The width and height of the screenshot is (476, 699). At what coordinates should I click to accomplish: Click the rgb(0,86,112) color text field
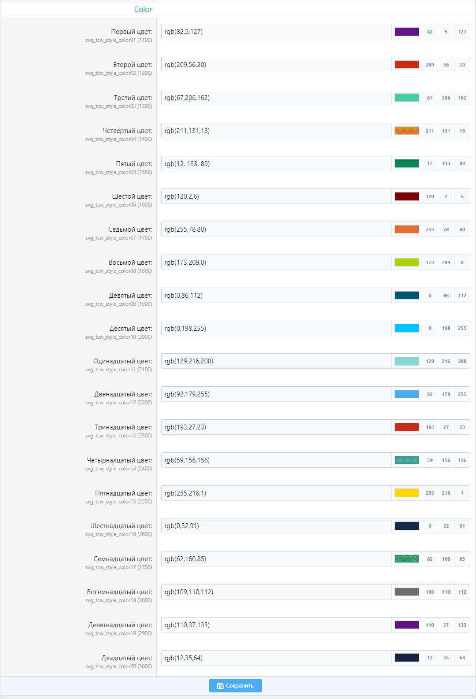[276, 296]
